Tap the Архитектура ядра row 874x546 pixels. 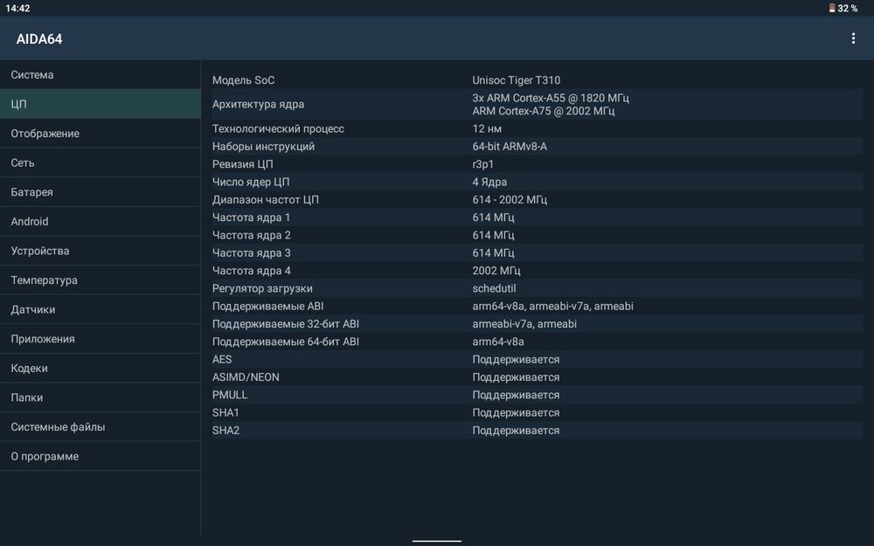[x=537, y=104]
